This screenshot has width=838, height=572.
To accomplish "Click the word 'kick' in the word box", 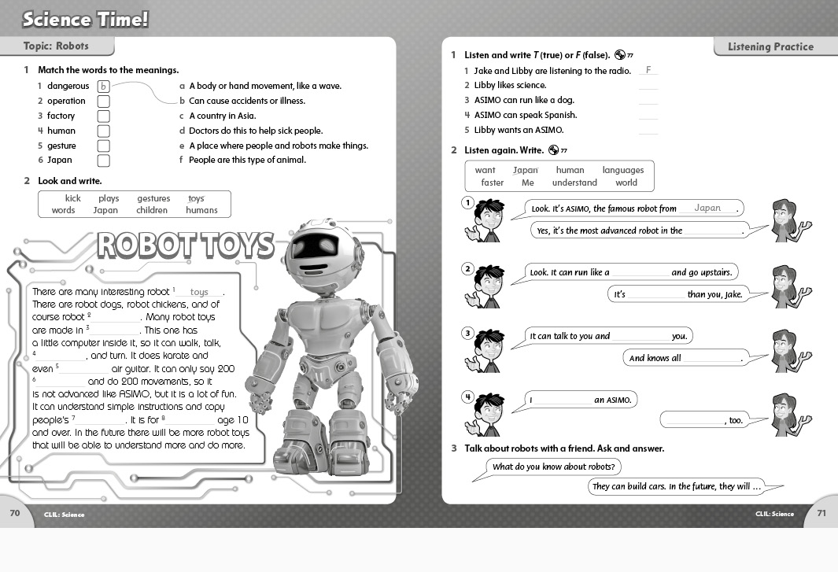I will 72,198.
